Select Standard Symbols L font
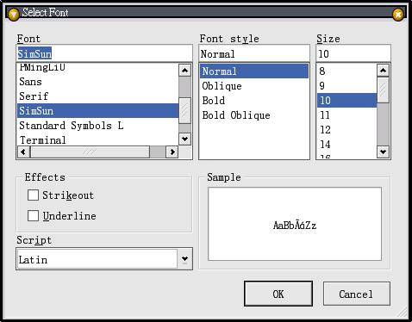 (x=72, y=126)
